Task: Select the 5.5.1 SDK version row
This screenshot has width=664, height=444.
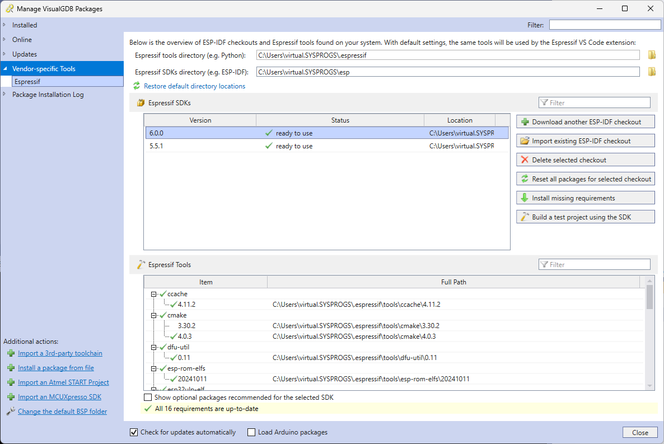Action: point(326,146)
